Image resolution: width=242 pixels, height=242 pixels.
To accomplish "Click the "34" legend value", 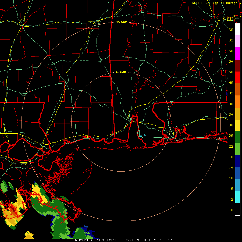I will [x=231, y=115].
